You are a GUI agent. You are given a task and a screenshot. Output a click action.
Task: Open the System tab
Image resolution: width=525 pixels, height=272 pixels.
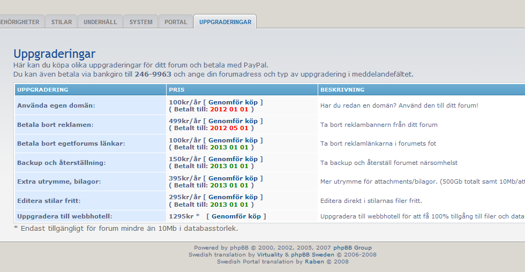[141, 22]
